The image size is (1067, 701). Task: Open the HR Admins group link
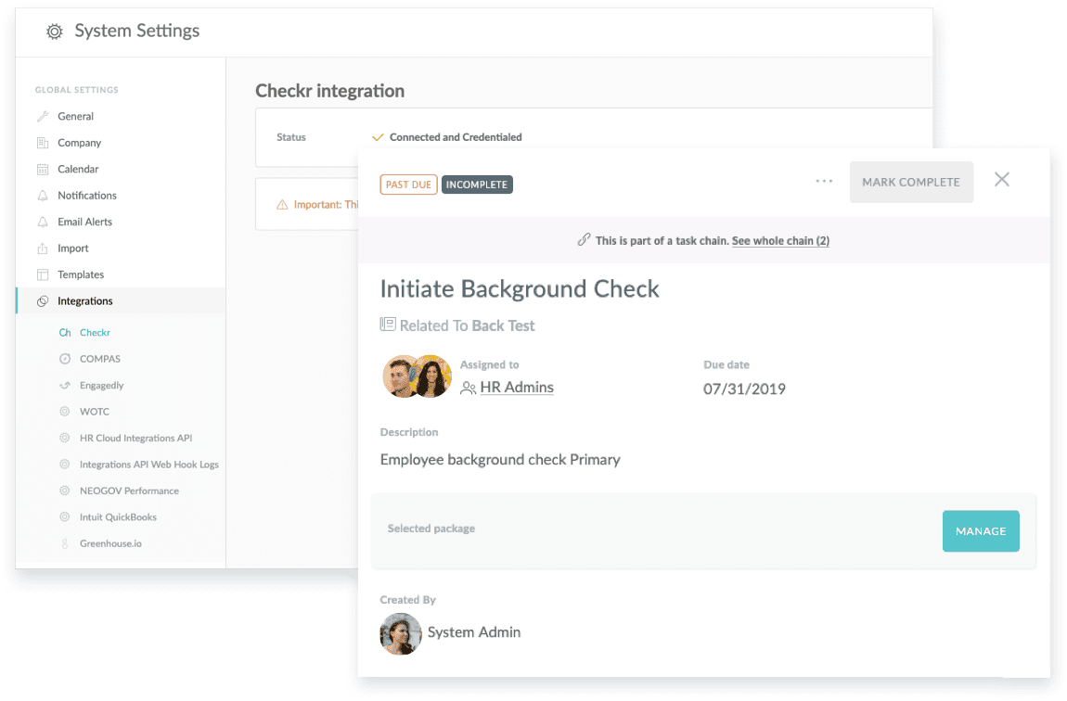pos(517,388)
